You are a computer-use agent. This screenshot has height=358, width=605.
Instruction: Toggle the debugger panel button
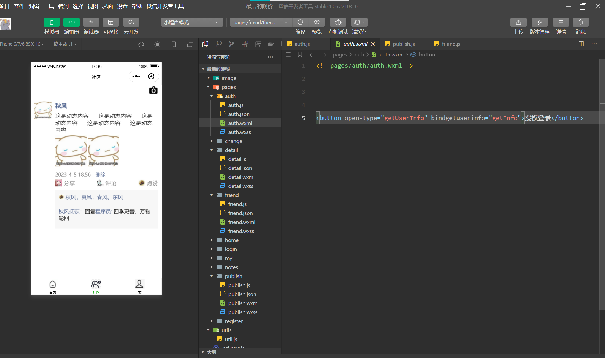coord(91,22)
